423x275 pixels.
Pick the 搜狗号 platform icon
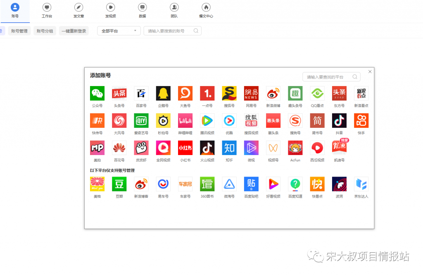[295, 121]
